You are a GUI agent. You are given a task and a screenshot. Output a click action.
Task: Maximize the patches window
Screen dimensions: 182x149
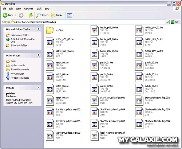point(174,3)
